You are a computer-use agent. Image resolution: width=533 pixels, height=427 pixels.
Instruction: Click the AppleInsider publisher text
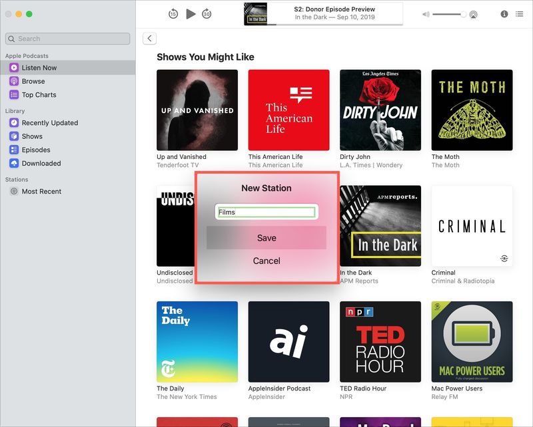[x=266, y=397]
